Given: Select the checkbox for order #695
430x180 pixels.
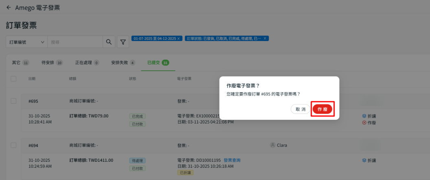Looking at the screenshot, I should click(13, 101).
